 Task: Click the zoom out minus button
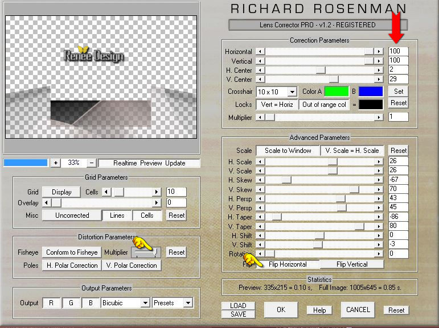click(92, 163)
